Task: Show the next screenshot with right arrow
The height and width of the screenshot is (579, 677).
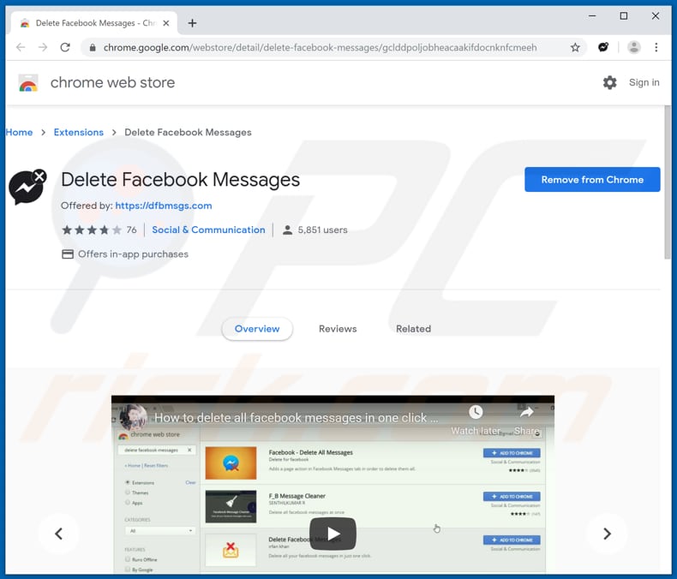Action: point(607,534)
